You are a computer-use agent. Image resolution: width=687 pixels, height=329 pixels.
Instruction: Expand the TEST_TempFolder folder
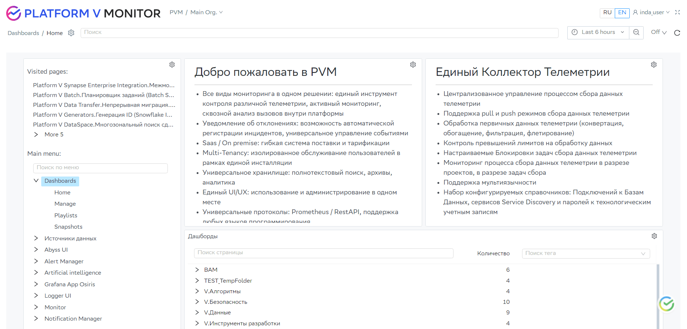pyautogui.click(x=197, y=280)
